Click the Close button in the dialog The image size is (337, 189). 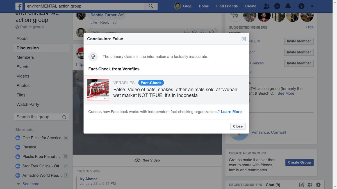tap(238, 126)
